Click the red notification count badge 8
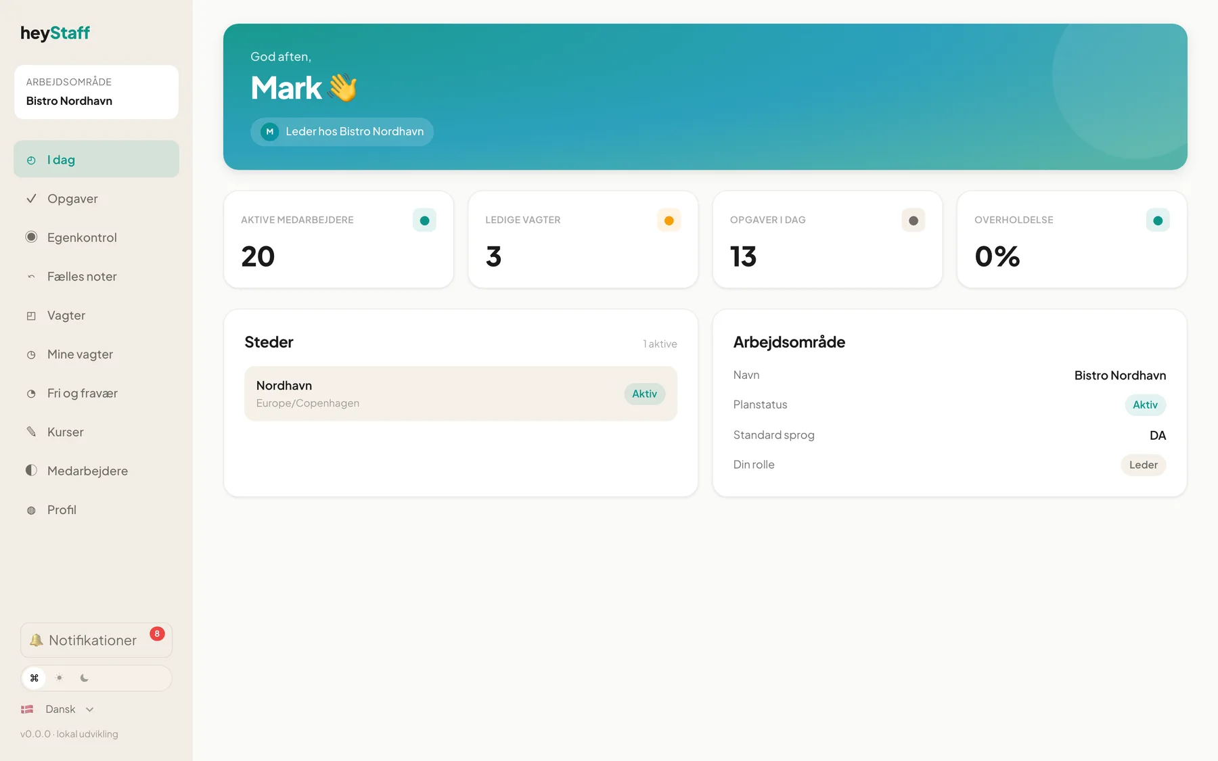Viewport: 1218px width, 761px height. tap(157, 634)
